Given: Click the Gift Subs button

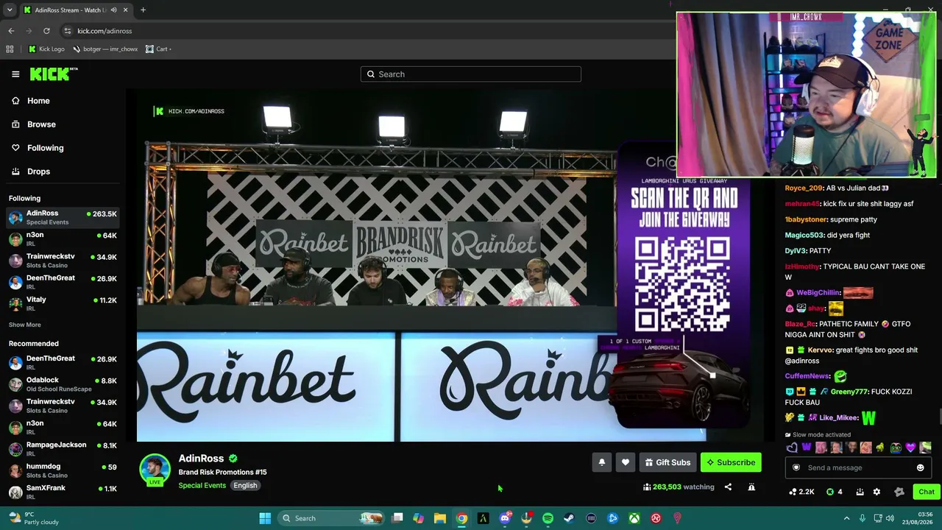Looking at the screenshot, I should pos(667,462).
